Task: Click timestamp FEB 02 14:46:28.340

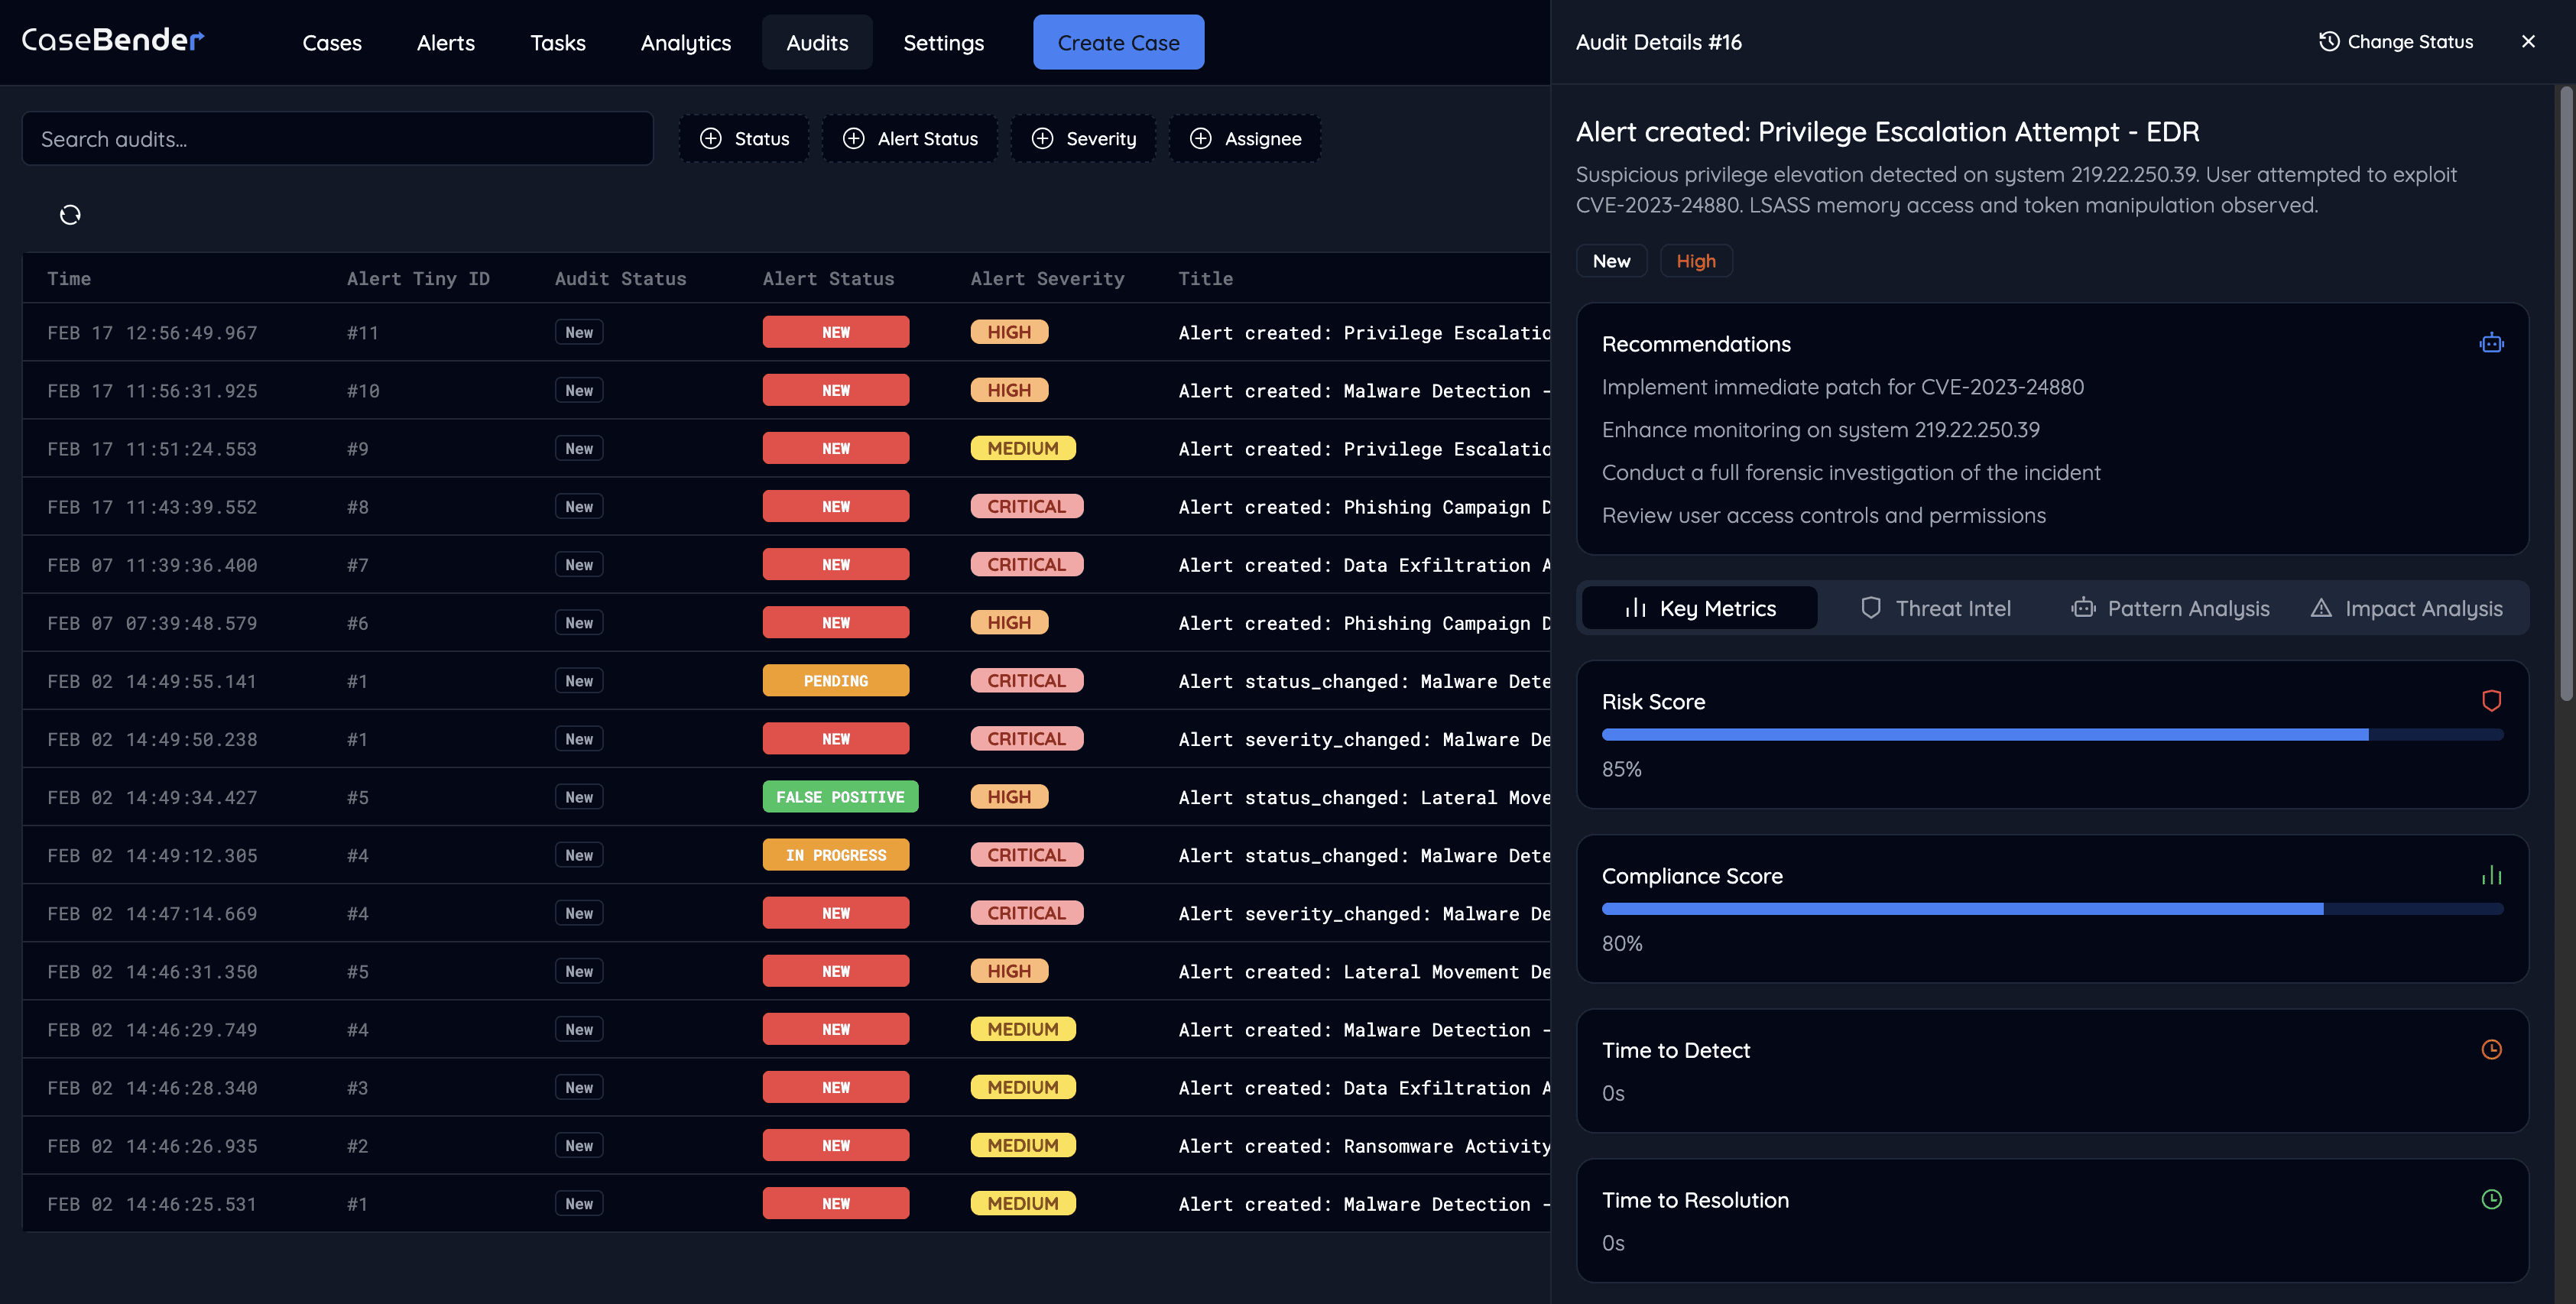Action: point(152,1087)
